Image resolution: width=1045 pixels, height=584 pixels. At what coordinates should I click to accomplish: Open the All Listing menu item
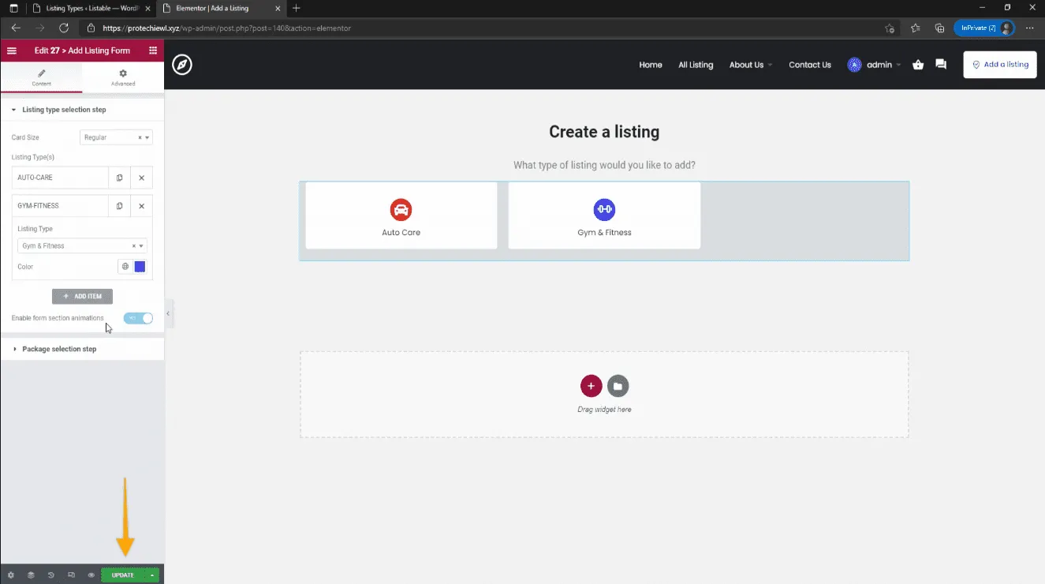pos(695,65)
